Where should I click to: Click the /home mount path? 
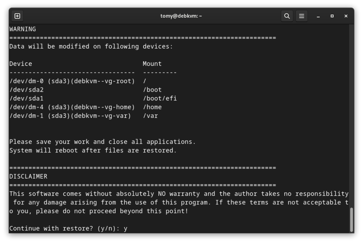tap(152, 107)
